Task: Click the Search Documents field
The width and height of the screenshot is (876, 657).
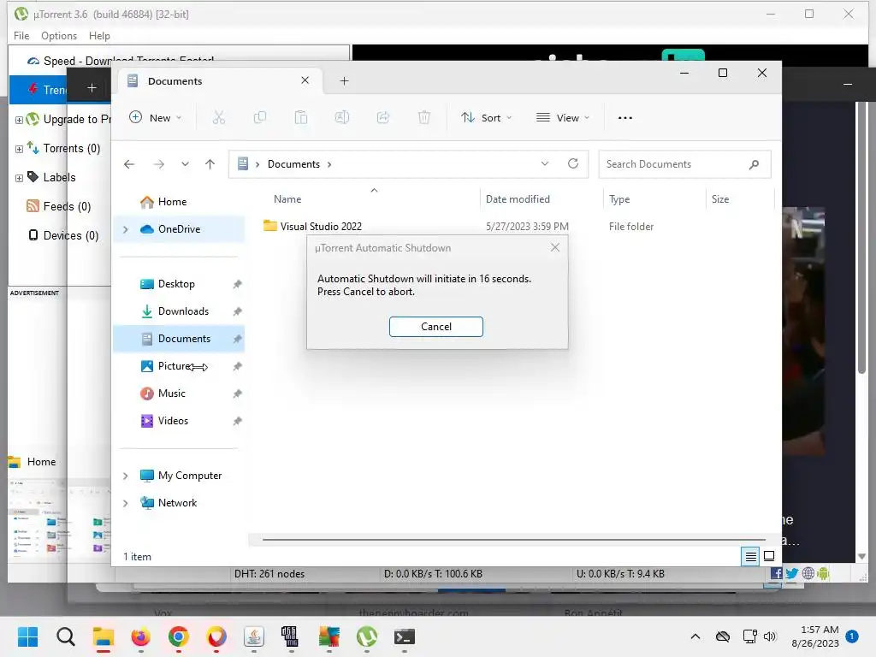Action: 684,164
